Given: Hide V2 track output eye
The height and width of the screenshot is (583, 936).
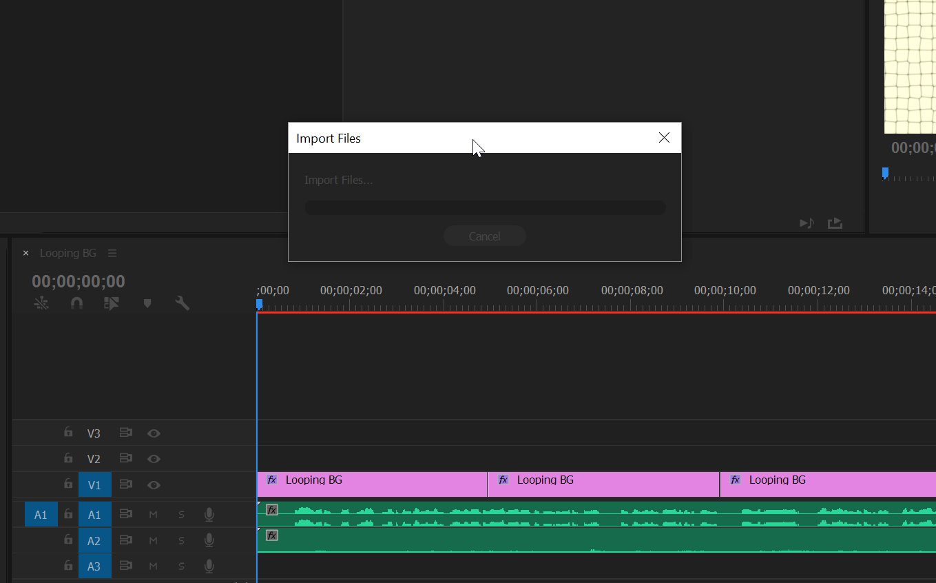Looking at the screenshot, I should coord(154,459).
